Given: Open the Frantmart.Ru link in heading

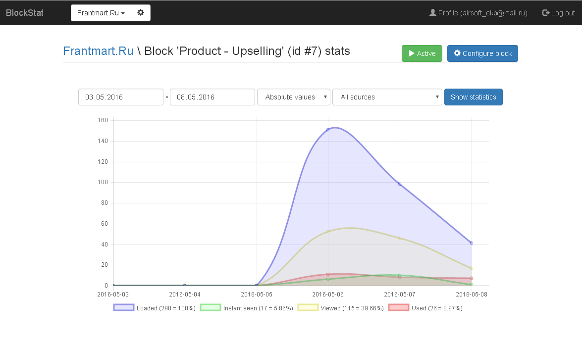Looking at the screenshot, I should tap(98, 51).
